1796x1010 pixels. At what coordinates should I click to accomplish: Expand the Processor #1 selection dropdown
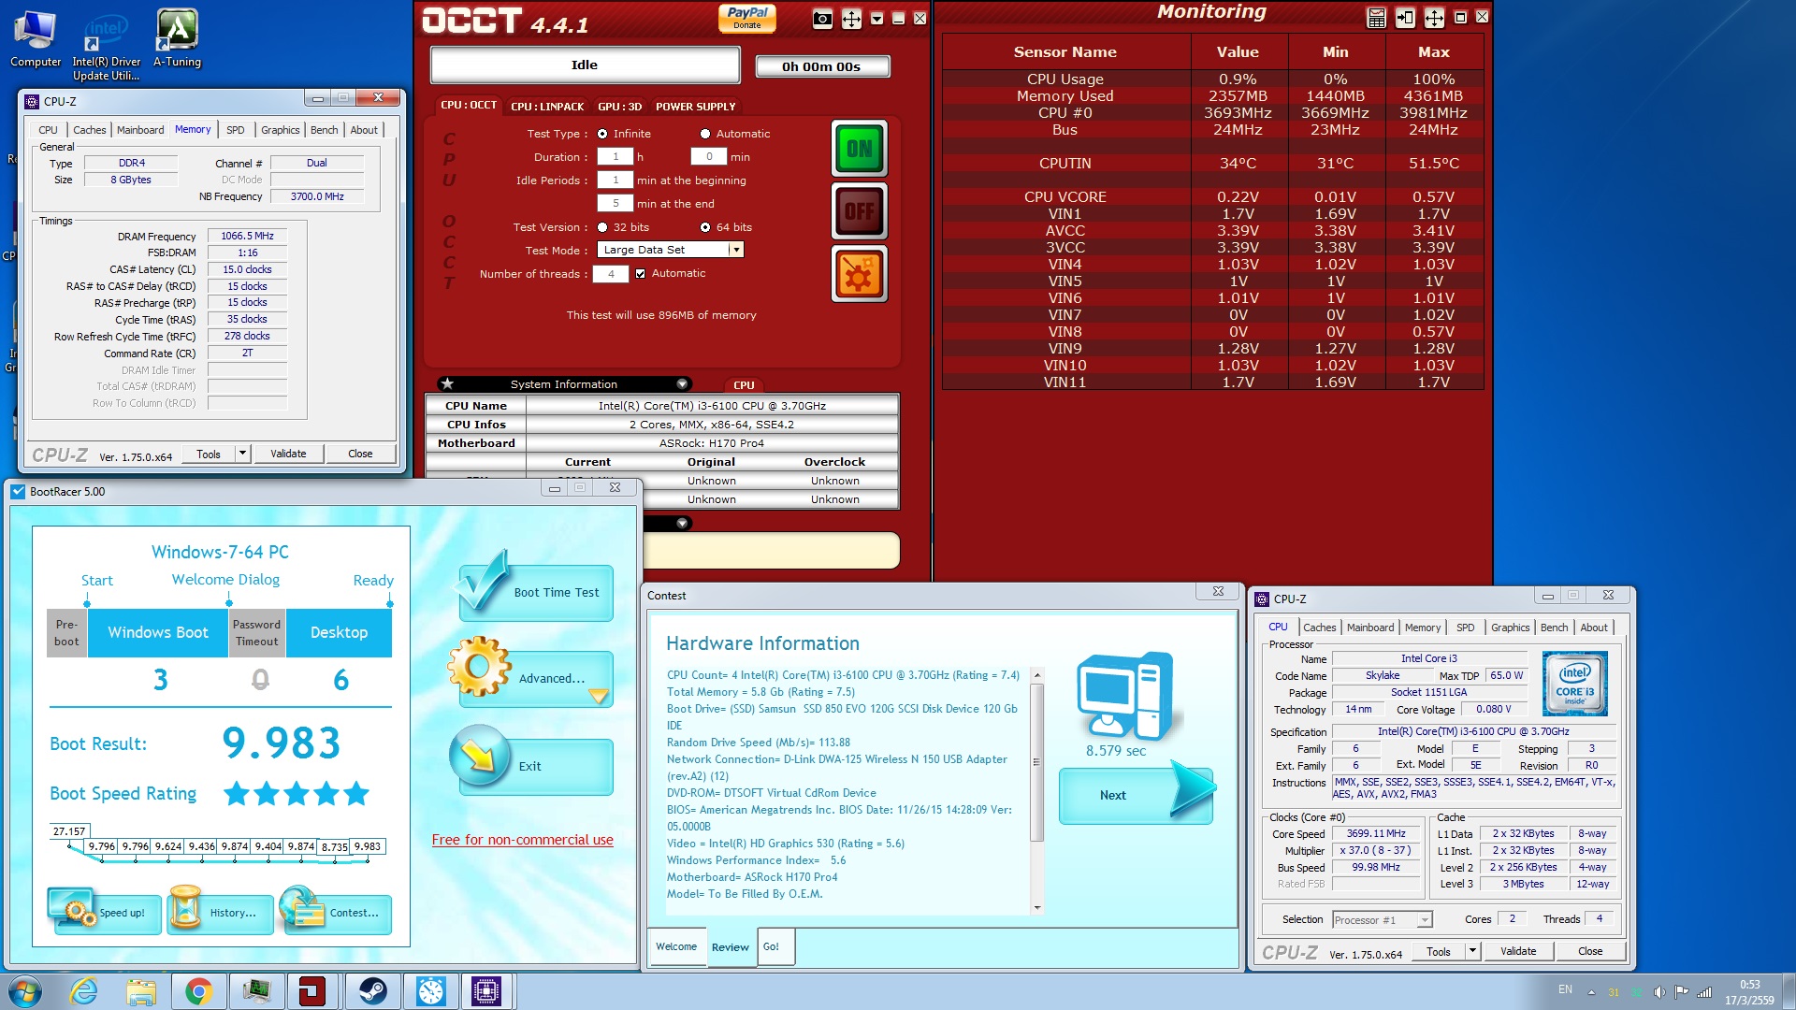[x=1424, y=920]
